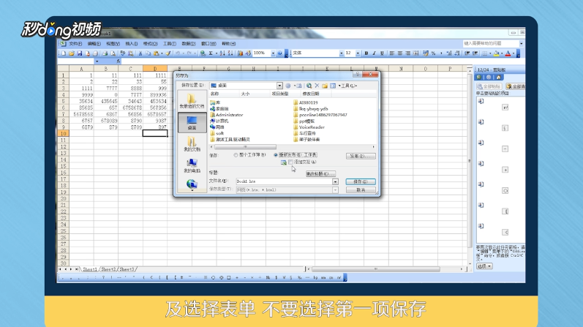Click the insert function fx icon
The image size is (583, 327).
click(119, 61)
